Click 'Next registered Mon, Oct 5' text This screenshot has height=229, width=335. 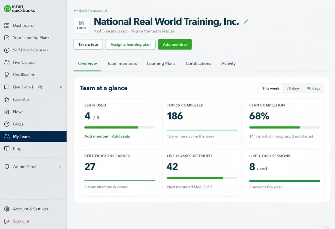pyautogui.click(x=190, y=187)
